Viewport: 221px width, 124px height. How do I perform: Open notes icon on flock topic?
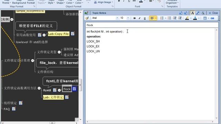pos(75,89)
